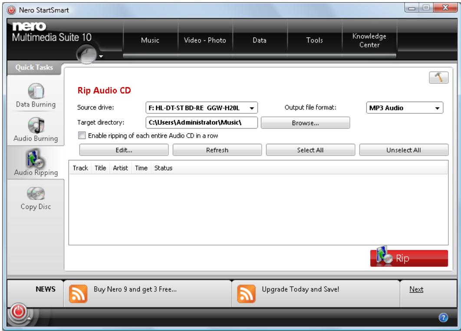Click the Unselect All button
Image resolution: width=461 pixels, height=331 pixels.
click(x=403, y=150)
